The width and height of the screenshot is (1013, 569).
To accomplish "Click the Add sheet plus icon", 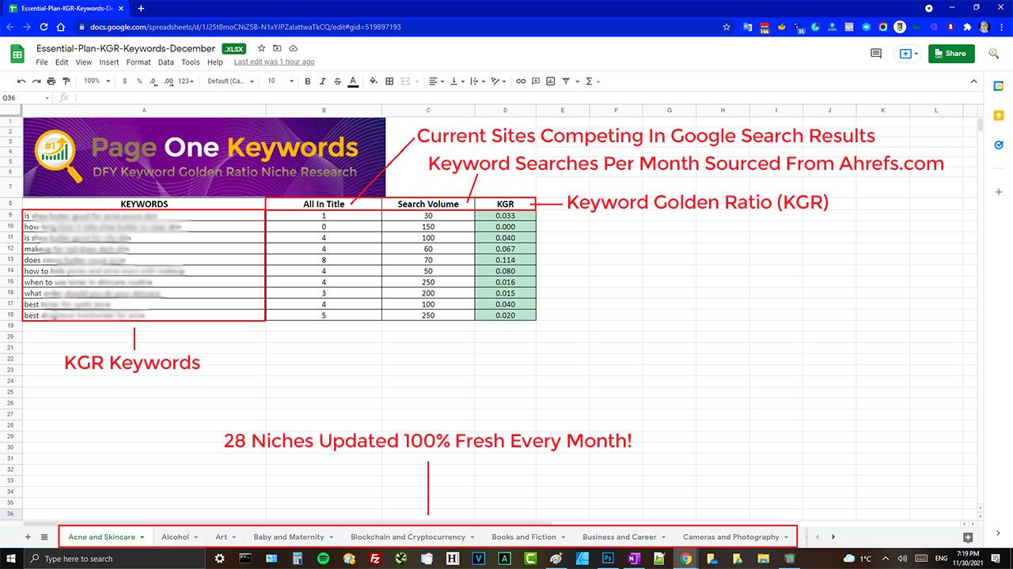I will [28, 537].
